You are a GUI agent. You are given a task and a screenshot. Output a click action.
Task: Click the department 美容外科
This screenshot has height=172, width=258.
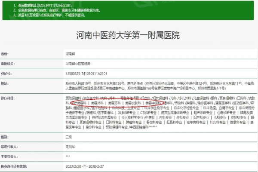[97, 103]
